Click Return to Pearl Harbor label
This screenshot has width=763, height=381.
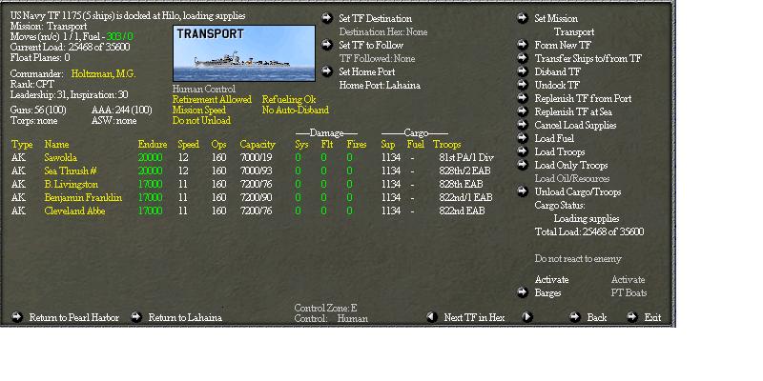pos(74,317)
